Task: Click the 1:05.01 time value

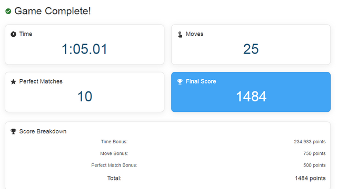Action: pyautogui.click(x=84, y=49)
